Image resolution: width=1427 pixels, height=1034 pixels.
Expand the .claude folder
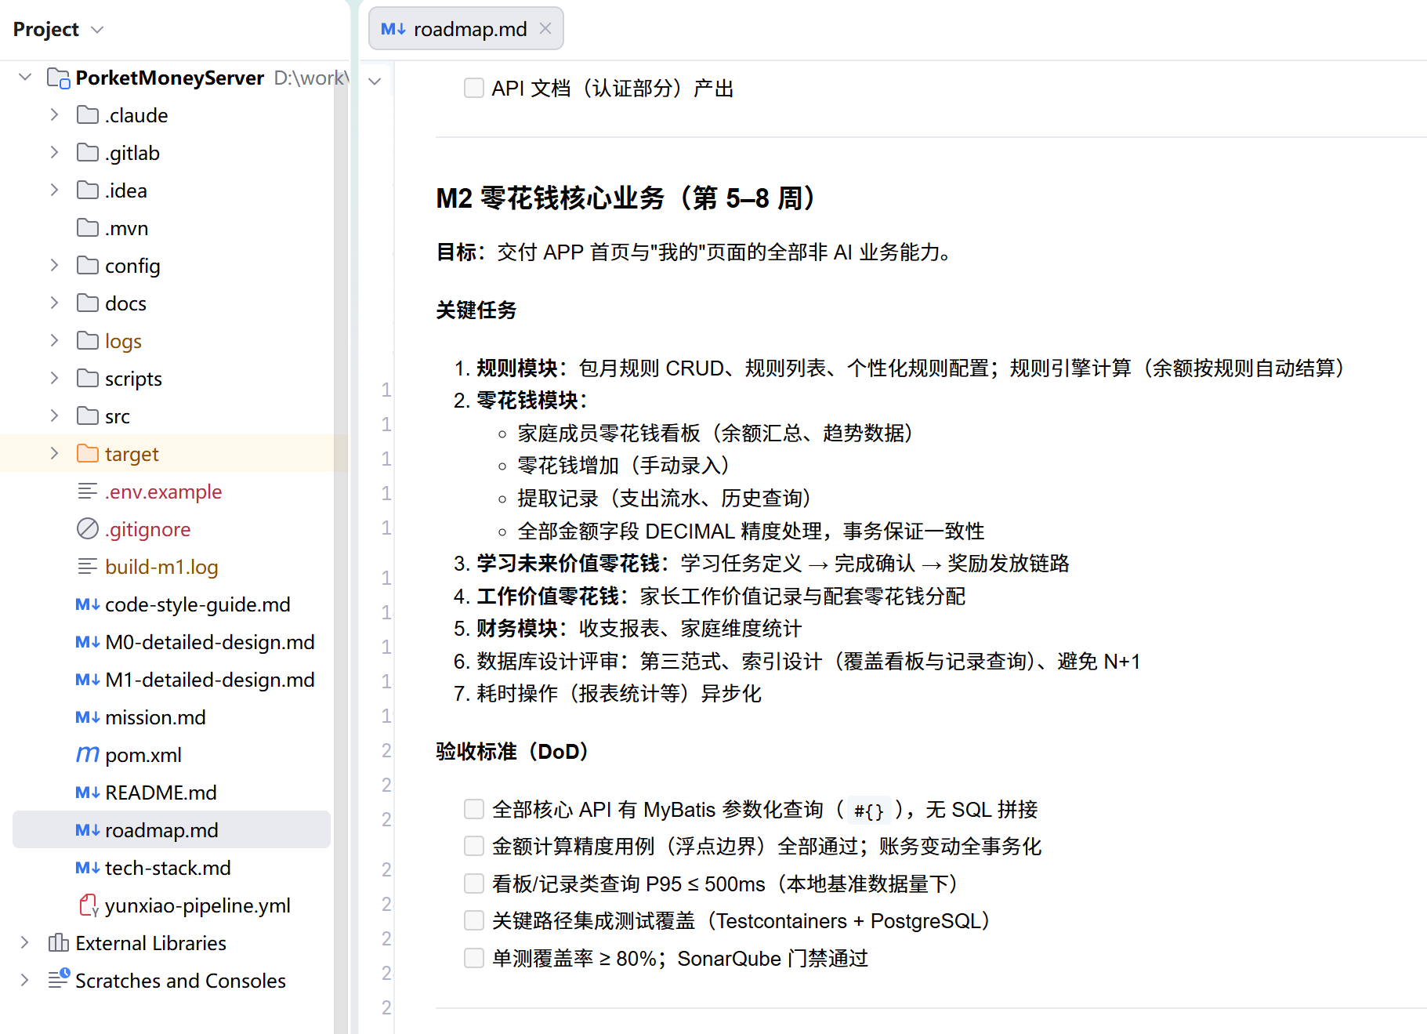click(54, 114)
